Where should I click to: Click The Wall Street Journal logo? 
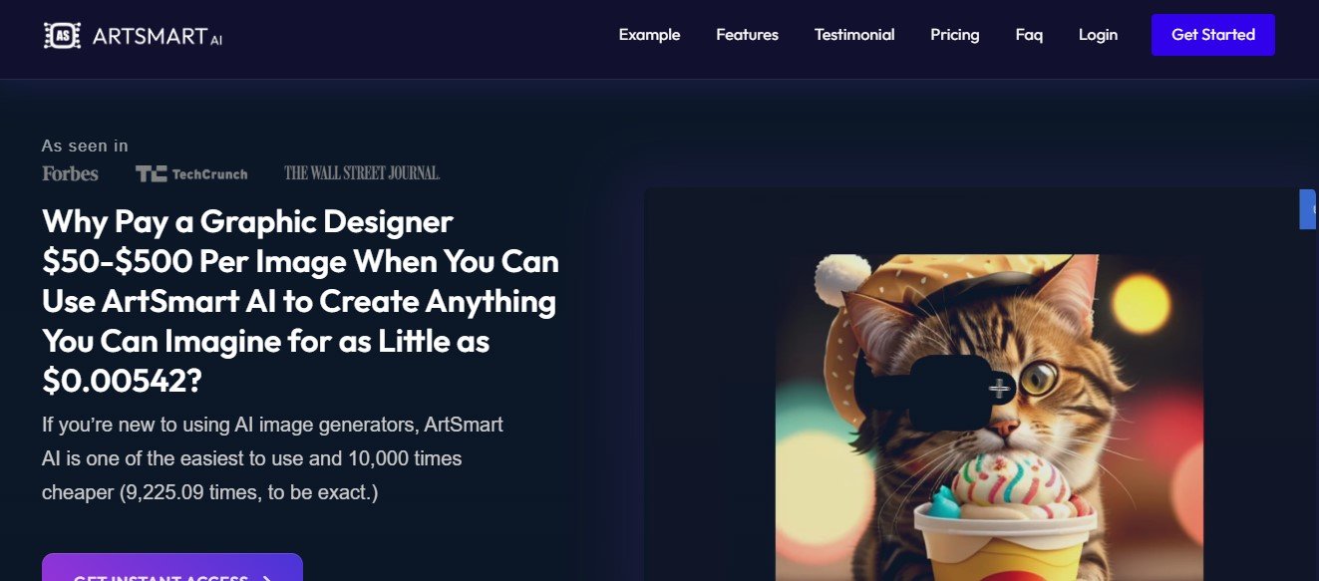coord(362,173)
